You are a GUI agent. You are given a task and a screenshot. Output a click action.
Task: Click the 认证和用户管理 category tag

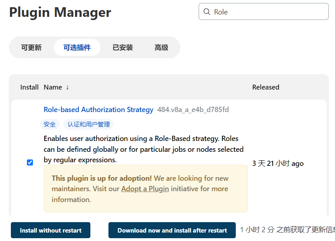[89, 125]
